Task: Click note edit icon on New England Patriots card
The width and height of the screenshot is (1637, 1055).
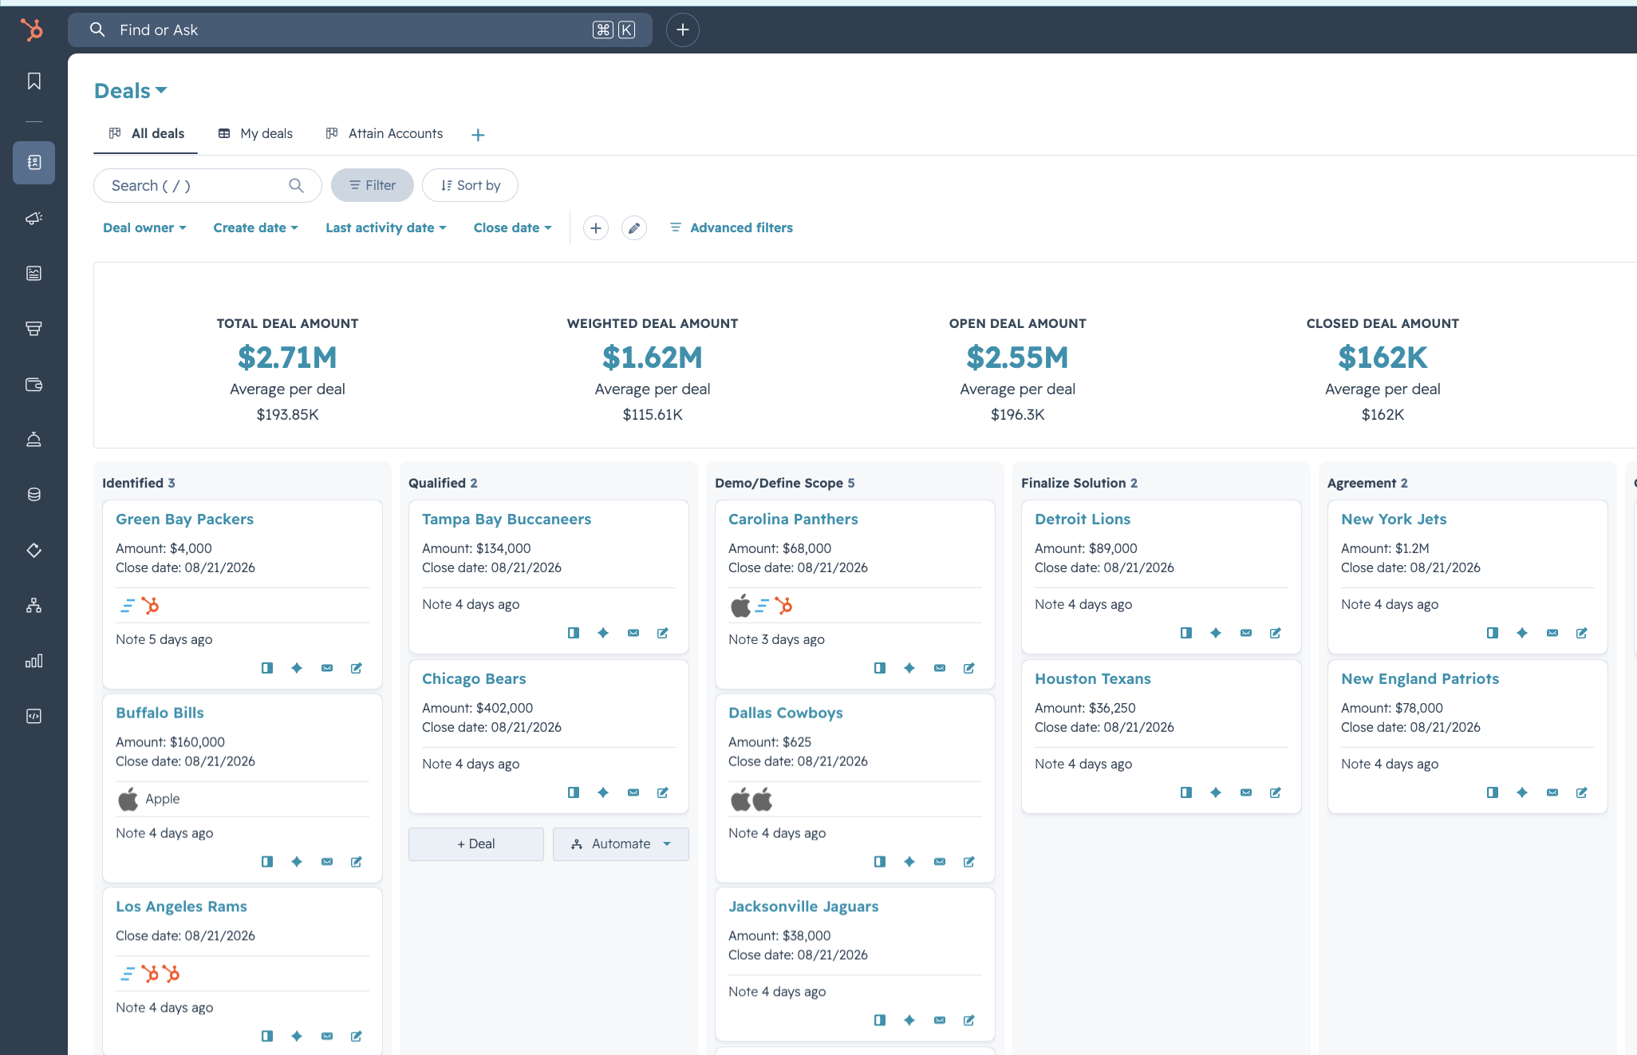Action: 1582,792
